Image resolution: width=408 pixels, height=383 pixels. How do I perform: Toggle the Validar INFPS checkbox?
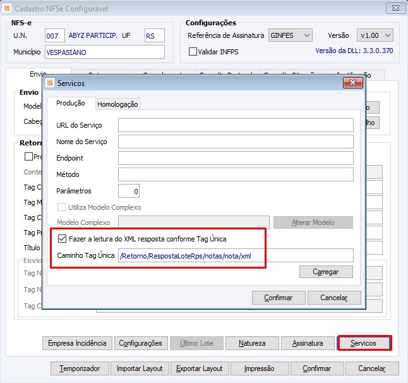[193, 52]
